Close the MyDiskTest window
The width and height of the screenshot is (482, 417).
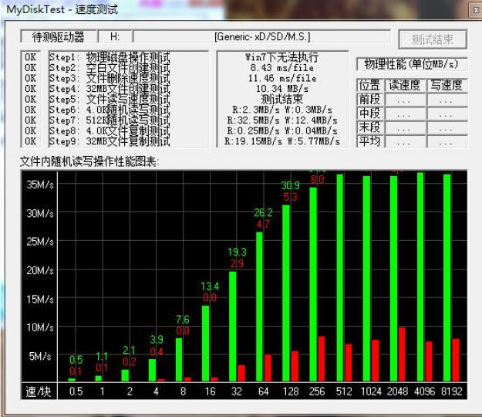click(476, 10)
